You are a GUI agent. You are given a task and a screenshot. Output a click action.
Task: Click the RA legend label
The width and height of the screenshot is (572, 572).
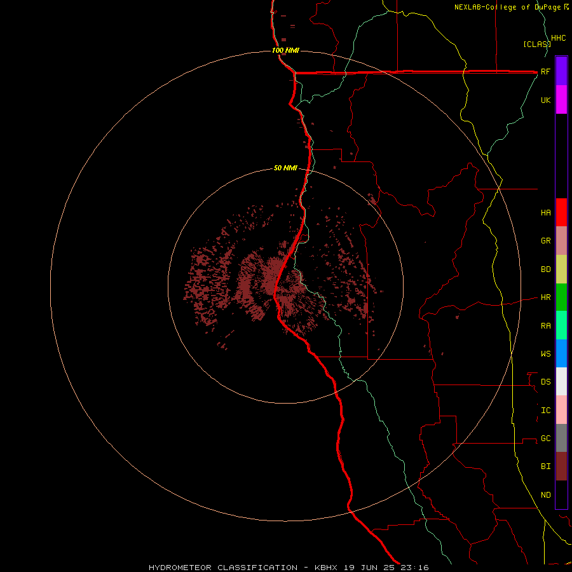[x=545, y=326]
